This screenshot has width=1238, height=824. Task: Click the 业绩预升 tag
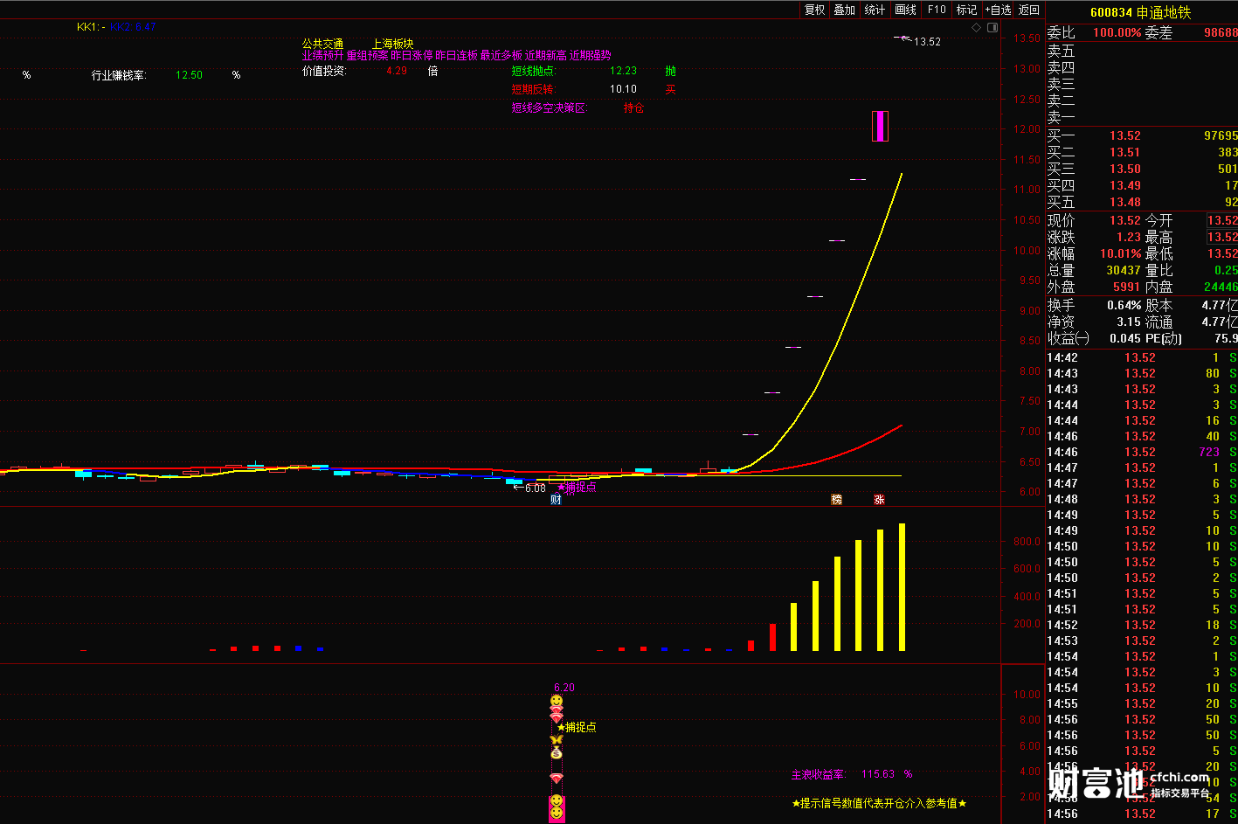click(322, 55)
